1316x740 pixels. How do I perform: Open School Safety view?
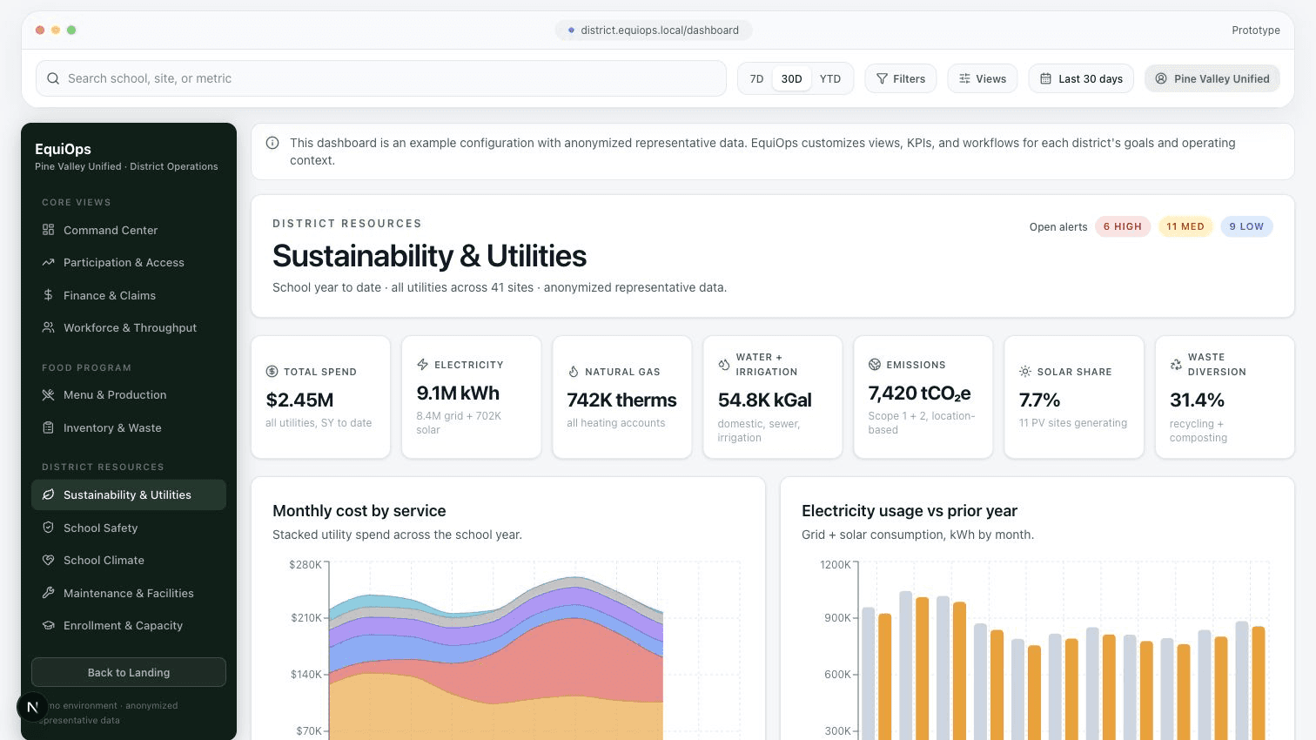pos(129,528)
